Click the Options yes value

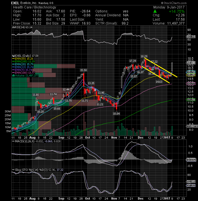point(126,11)
